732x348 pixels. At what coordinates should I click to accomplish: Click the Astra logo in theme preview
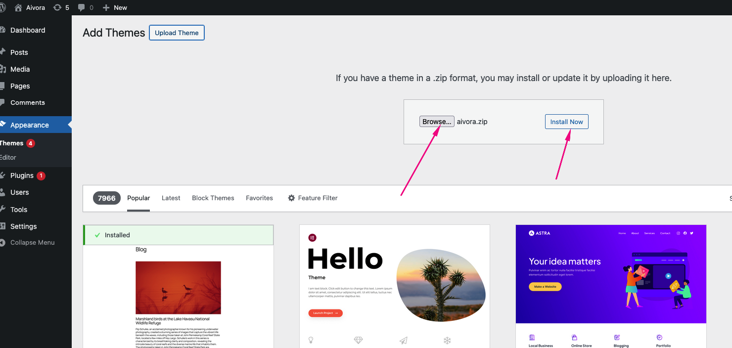click(x=532, y=233)
